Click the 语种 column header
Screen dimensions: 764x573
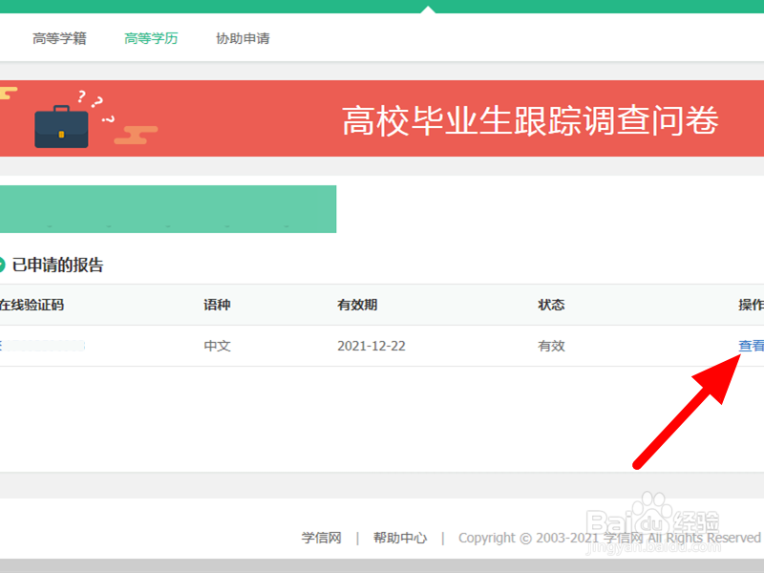point(217,304)
